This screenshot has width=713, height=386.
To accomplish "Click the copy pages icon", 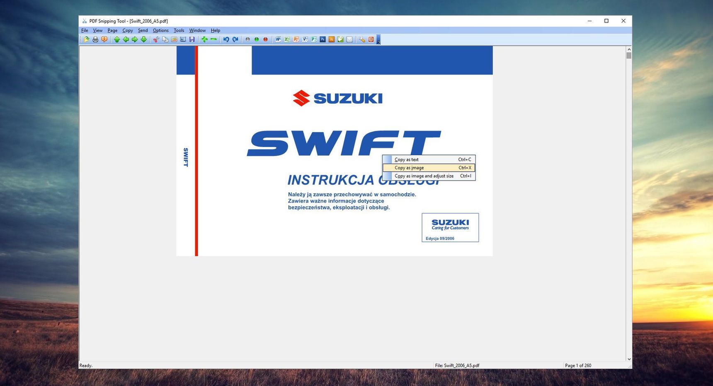I will coord(165,39).
